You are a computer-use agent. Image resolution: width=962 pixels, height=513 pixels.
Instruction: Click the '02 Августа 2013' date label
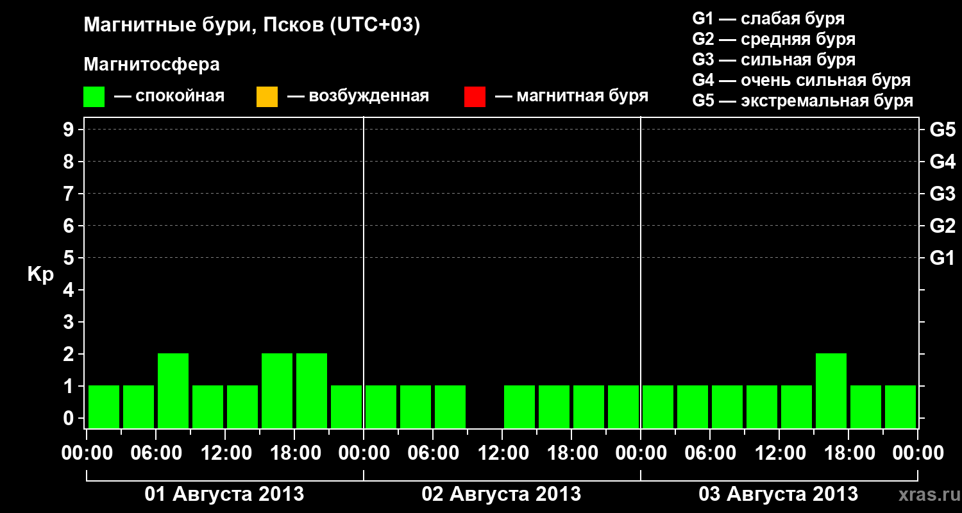(502, 494)
